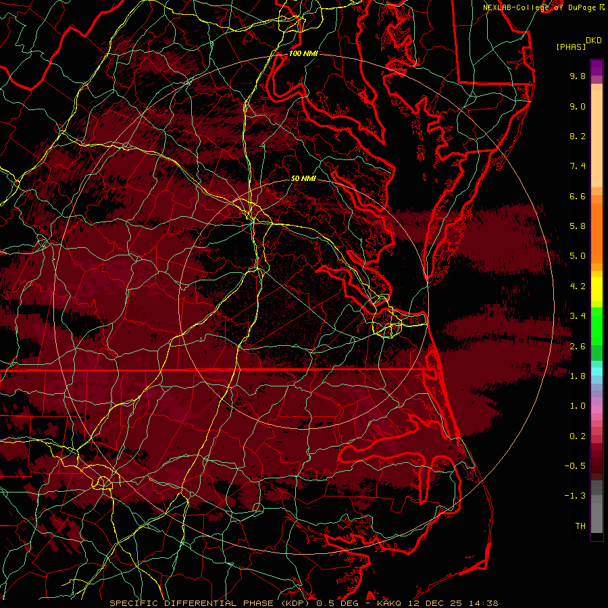Click the -0.5 value on the color scale
Viewport: 608px width, 608px height.
point(575,466)
